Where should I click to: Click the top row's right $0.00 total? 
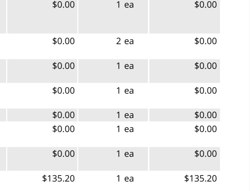(205, 5)
